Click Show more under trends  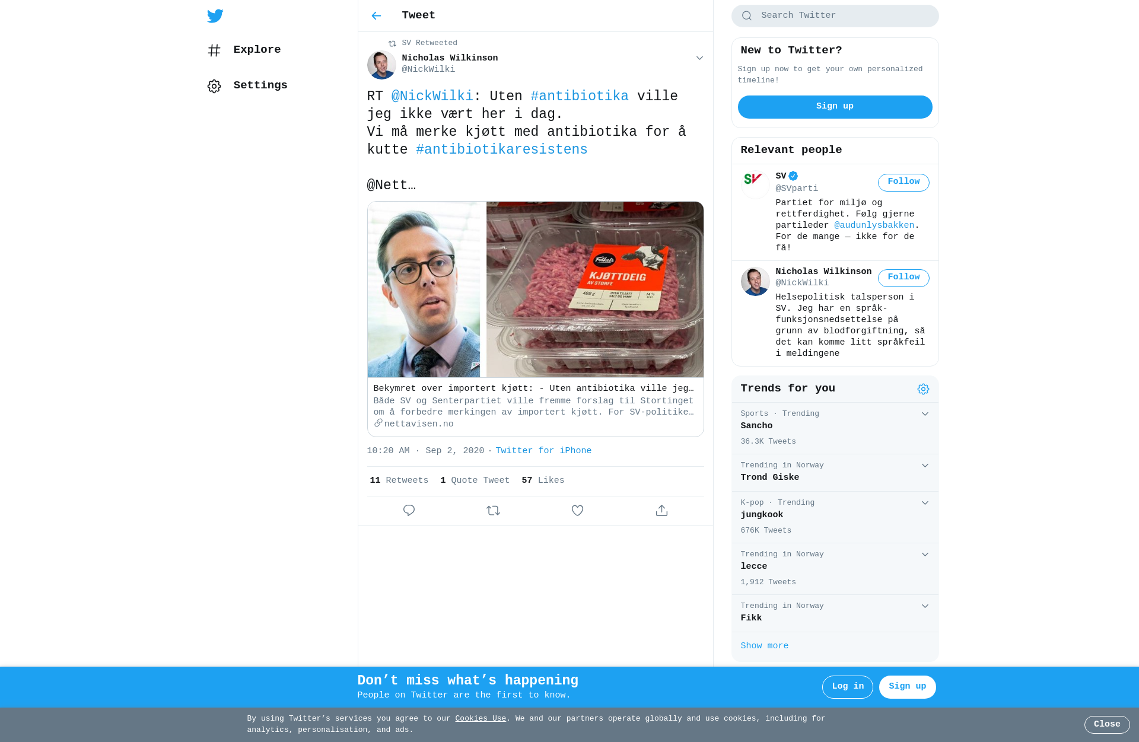coord(765,646)
